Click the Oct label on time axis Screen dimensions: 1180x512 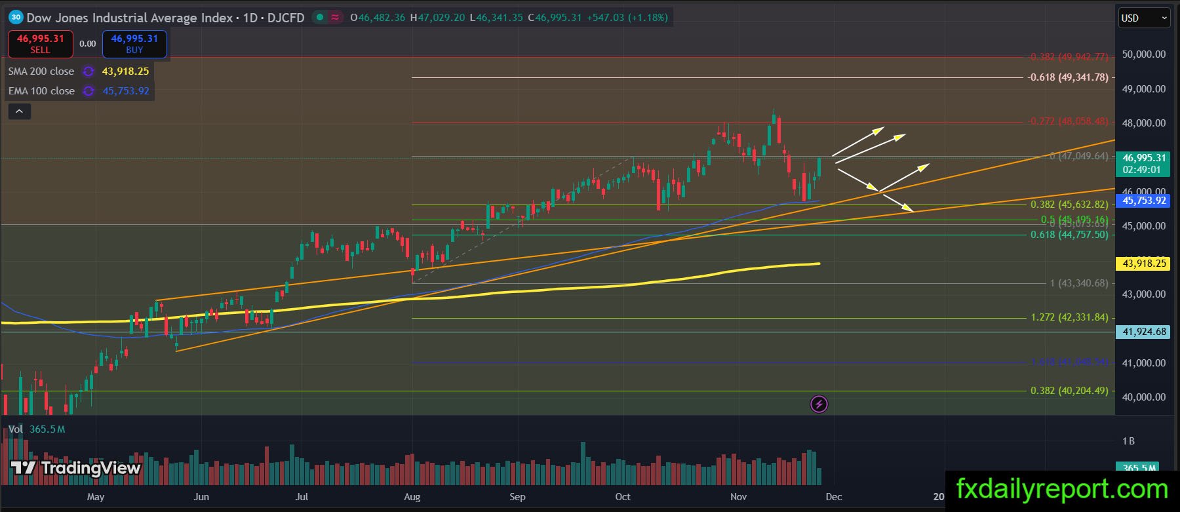pyautogui.click(x=623, y=497)
